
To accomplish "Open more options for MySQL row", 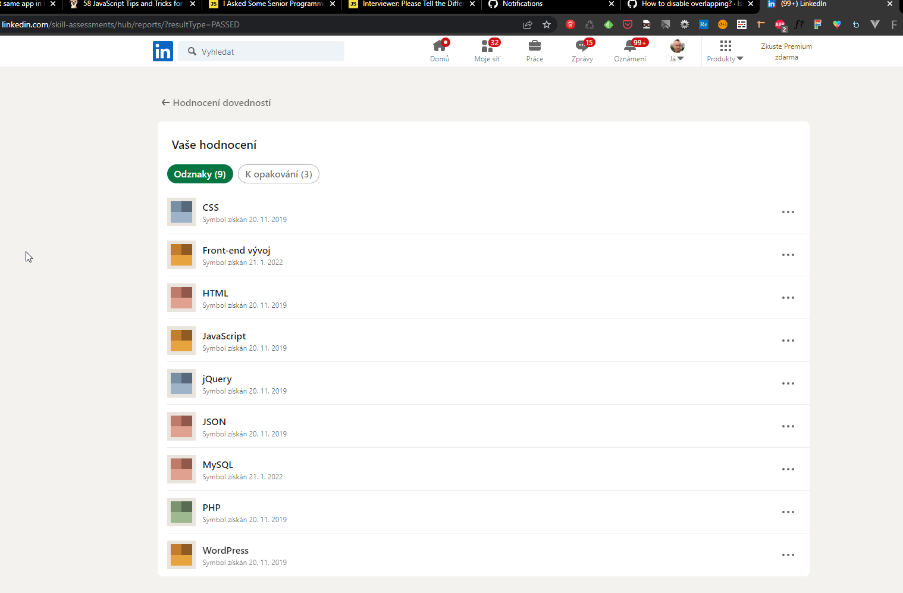I will 788,469.
